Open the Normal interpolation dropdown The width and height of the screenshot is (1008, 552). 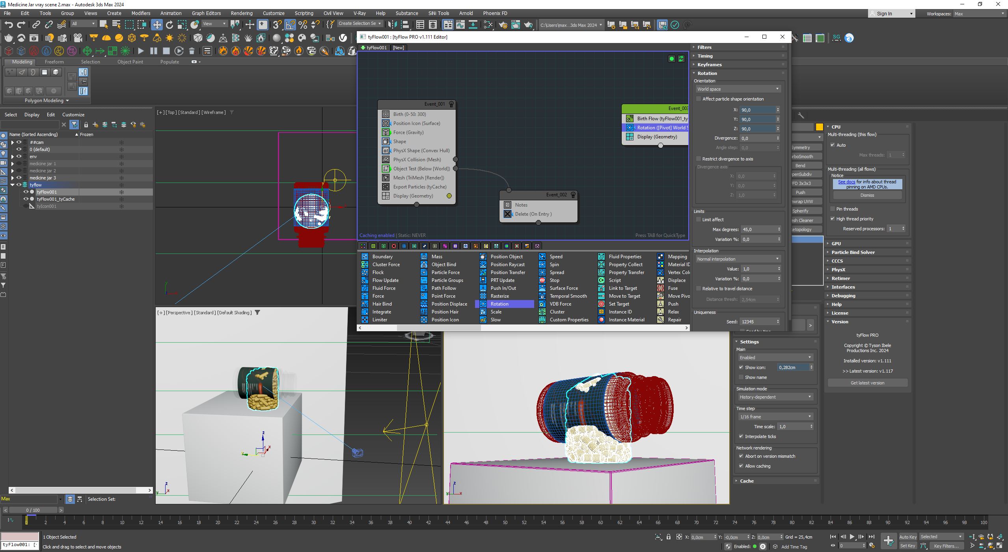[737, 259]
